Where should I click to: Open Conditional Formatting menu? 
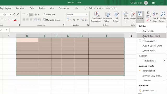(x=97, y=17)
